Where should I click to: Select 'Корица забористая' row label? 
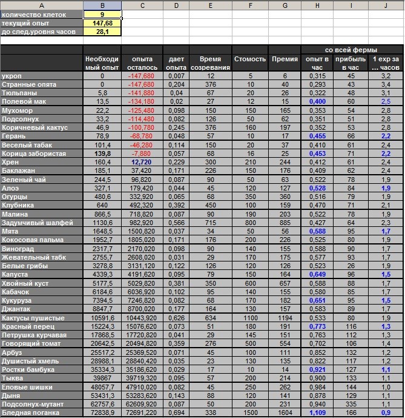[x=42, y=153]
